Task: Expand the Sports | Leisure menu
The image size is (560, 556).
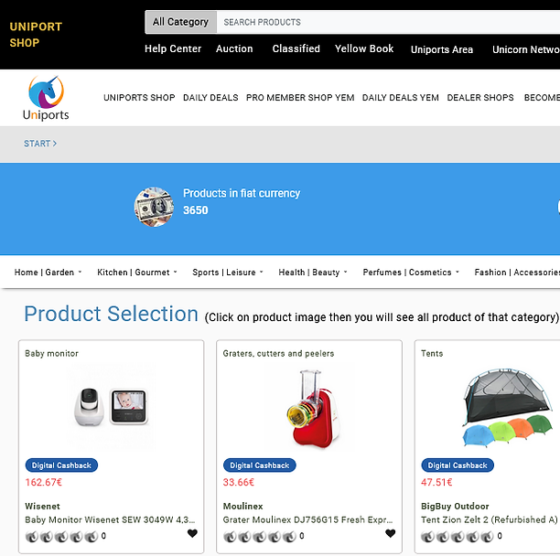Action: 228,273
